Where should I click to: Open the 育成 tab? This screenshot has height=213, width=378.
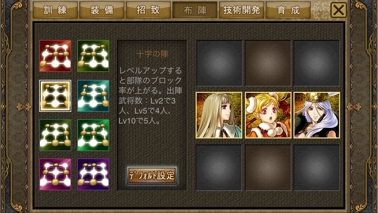point(288,10)
